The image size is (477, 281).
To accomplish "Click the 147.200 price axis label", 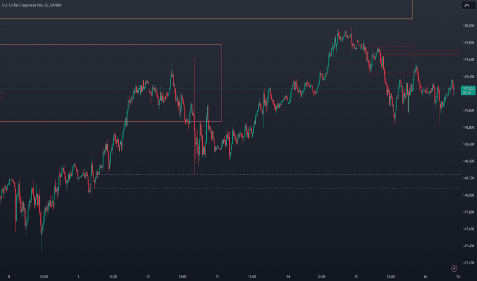I will [x=468, y=263].
